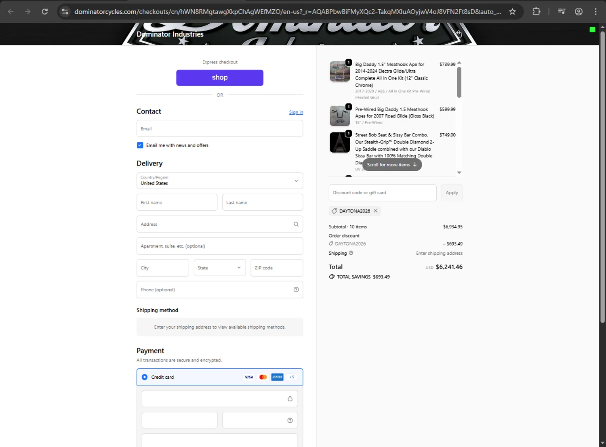Focus the Apartment, suite field

220,246
